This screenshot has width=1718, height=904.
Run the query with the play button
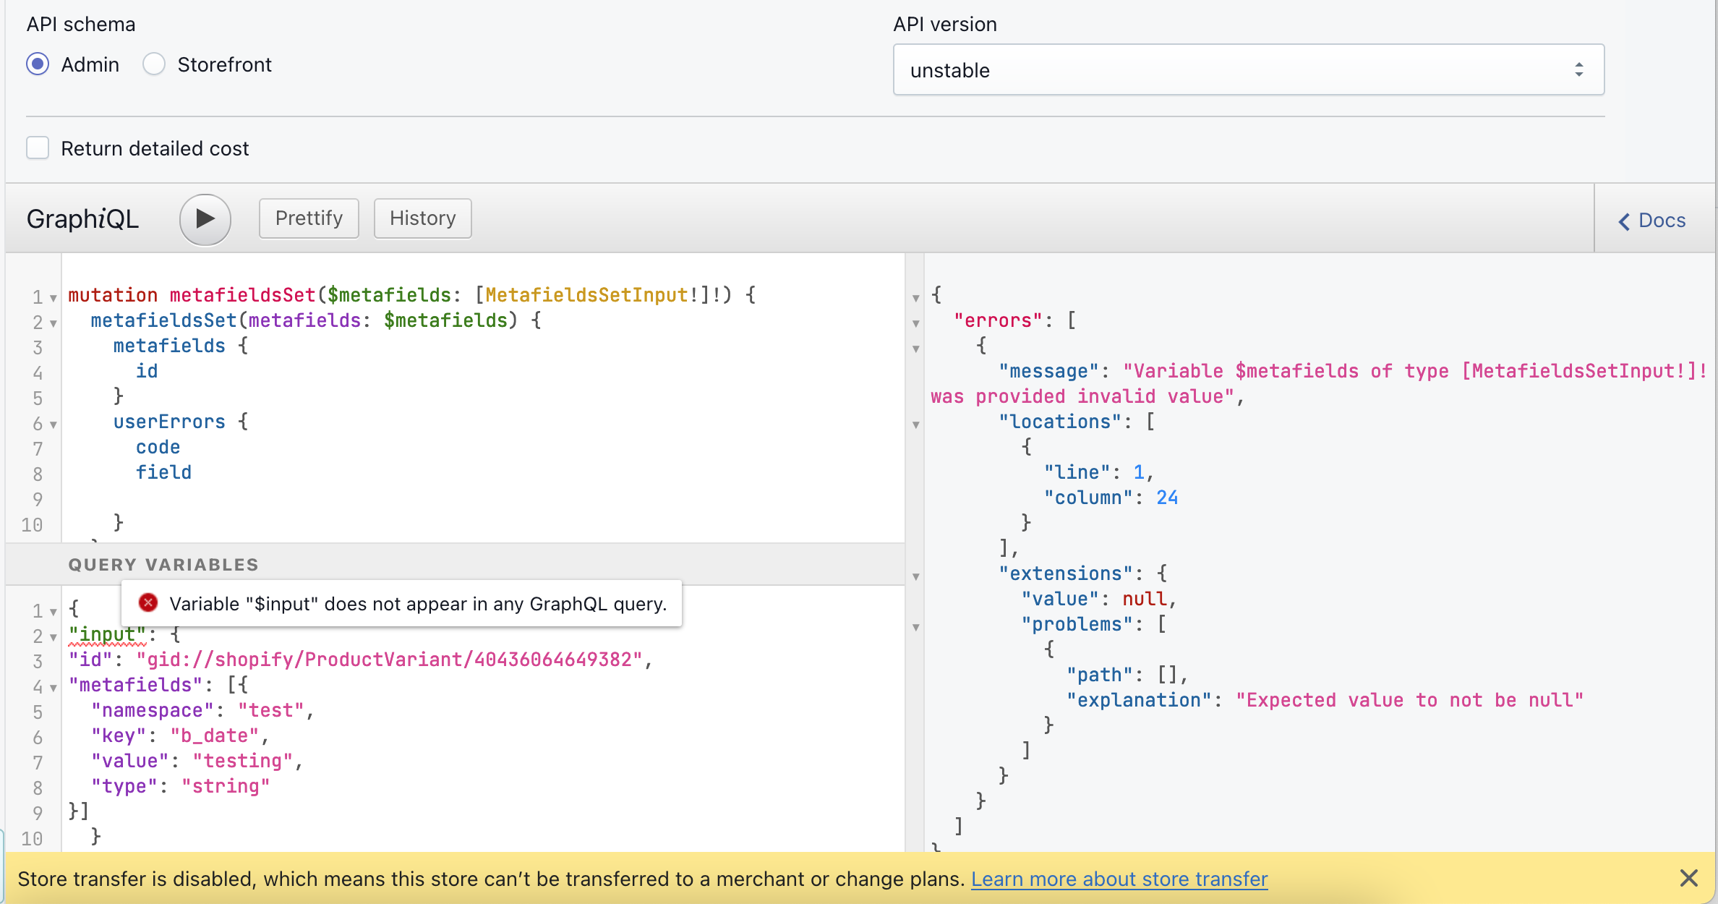click(x=205, y=219)
